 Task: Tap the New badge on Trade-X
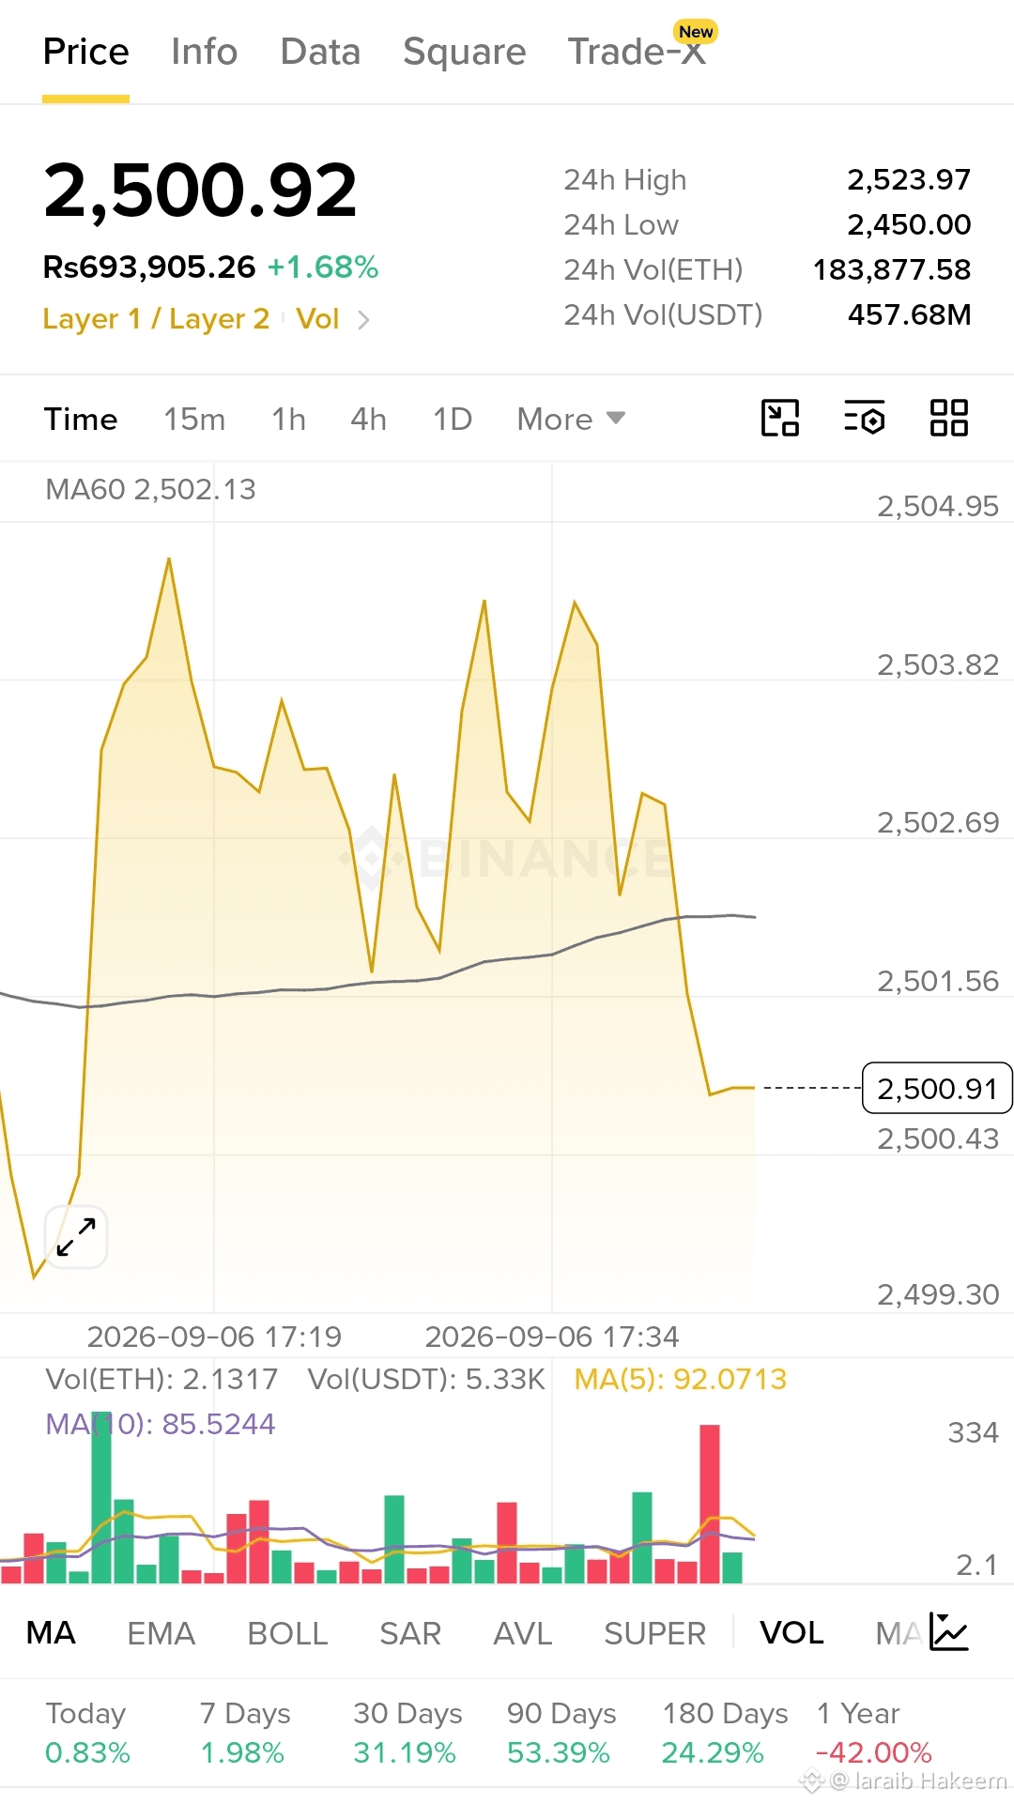pos(696,32)
